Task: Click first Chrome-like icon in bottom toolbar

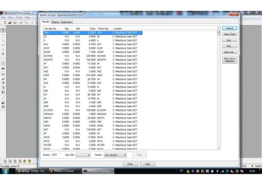Action: (25, 161)
